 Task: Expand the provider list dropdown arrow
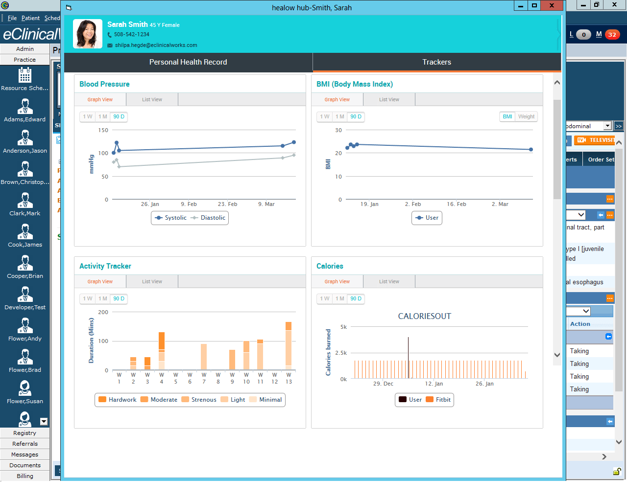(x=44, y=422)
